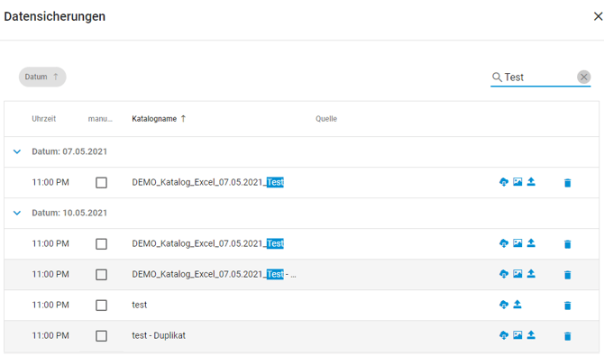
Task: Click the Quelle column header
Action: pyautogui.click(x=326, y=119)
